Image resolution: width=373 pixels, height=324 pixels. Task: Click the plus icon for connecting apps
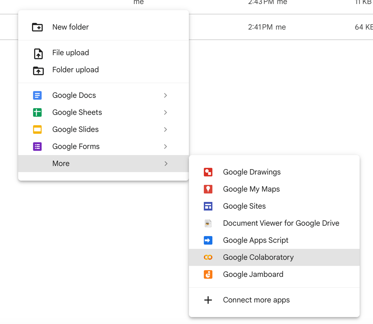point(208,300)
